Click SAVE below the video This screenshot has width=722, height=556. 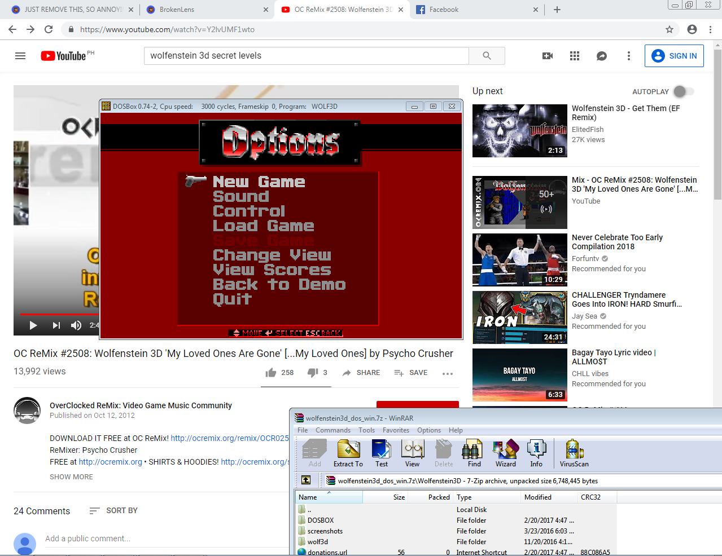pyautogui.click(x=411, y=373)
